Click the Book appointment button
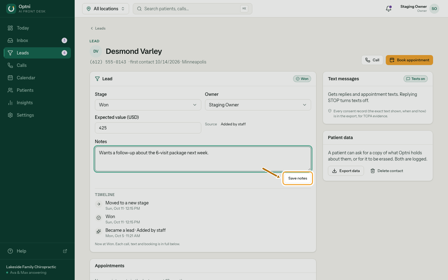Screen dimensions: 448x280 pos(409,60)
